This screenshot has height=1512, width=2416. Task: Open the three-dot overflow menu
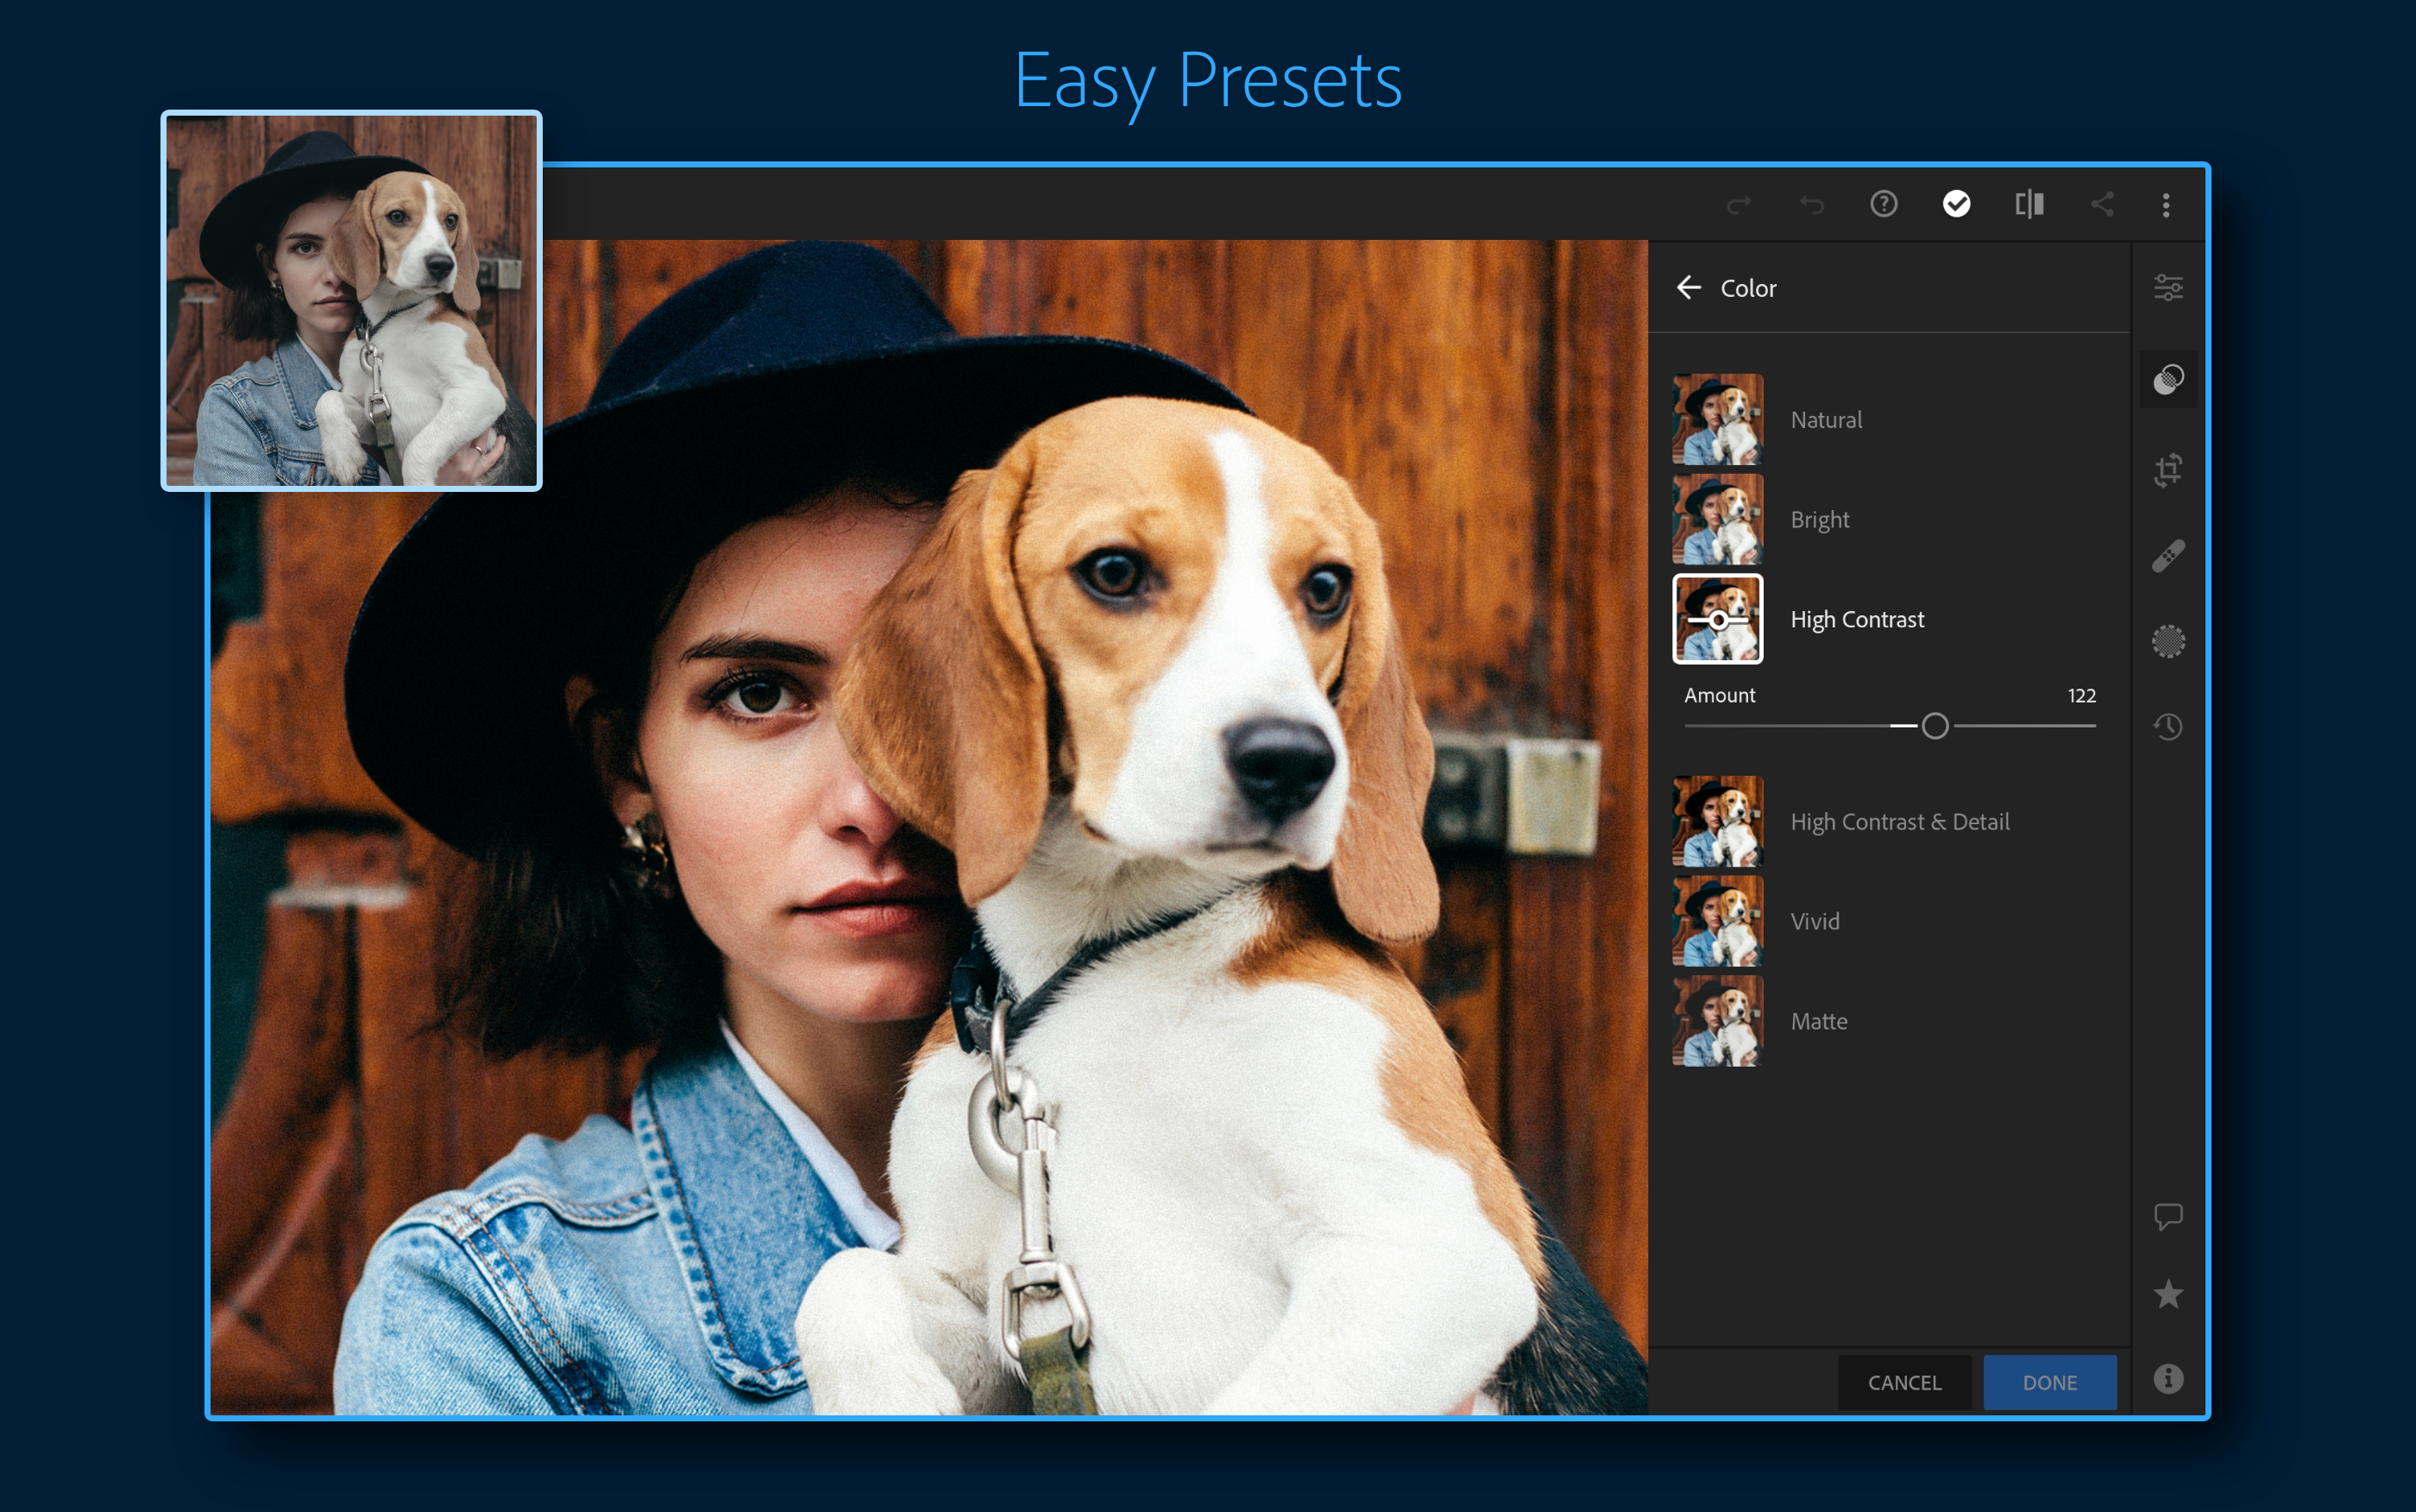click(2166, 205)
